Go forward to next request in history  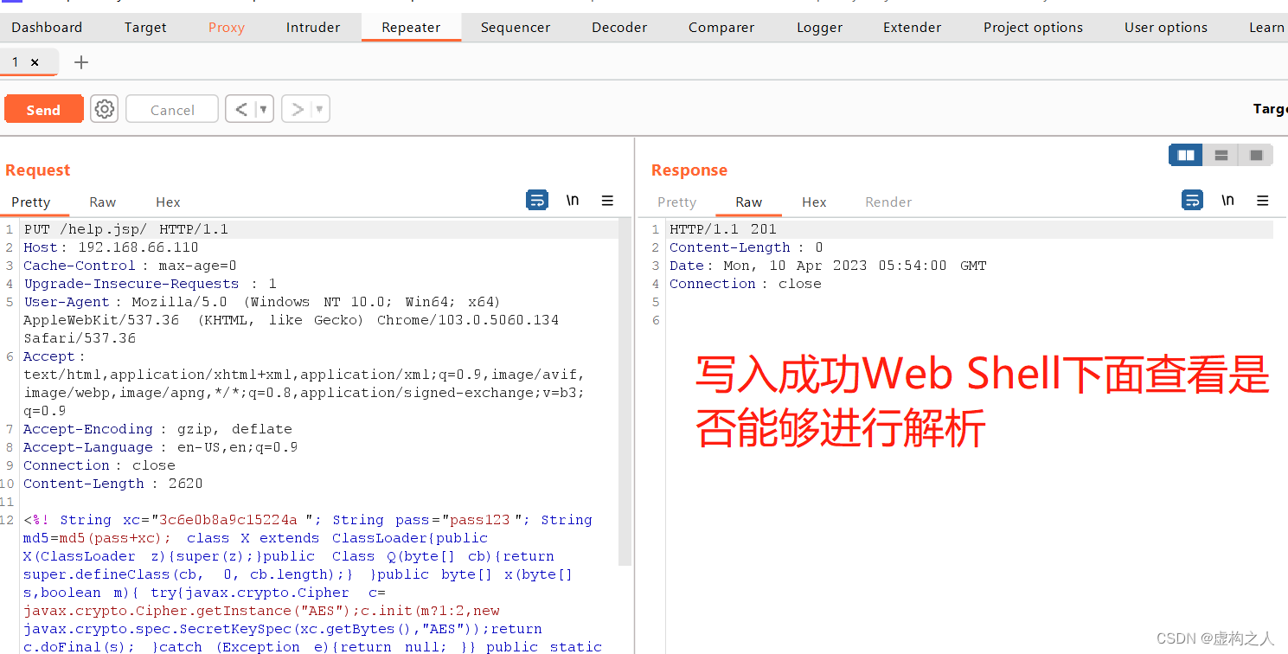tap(298, 109)
